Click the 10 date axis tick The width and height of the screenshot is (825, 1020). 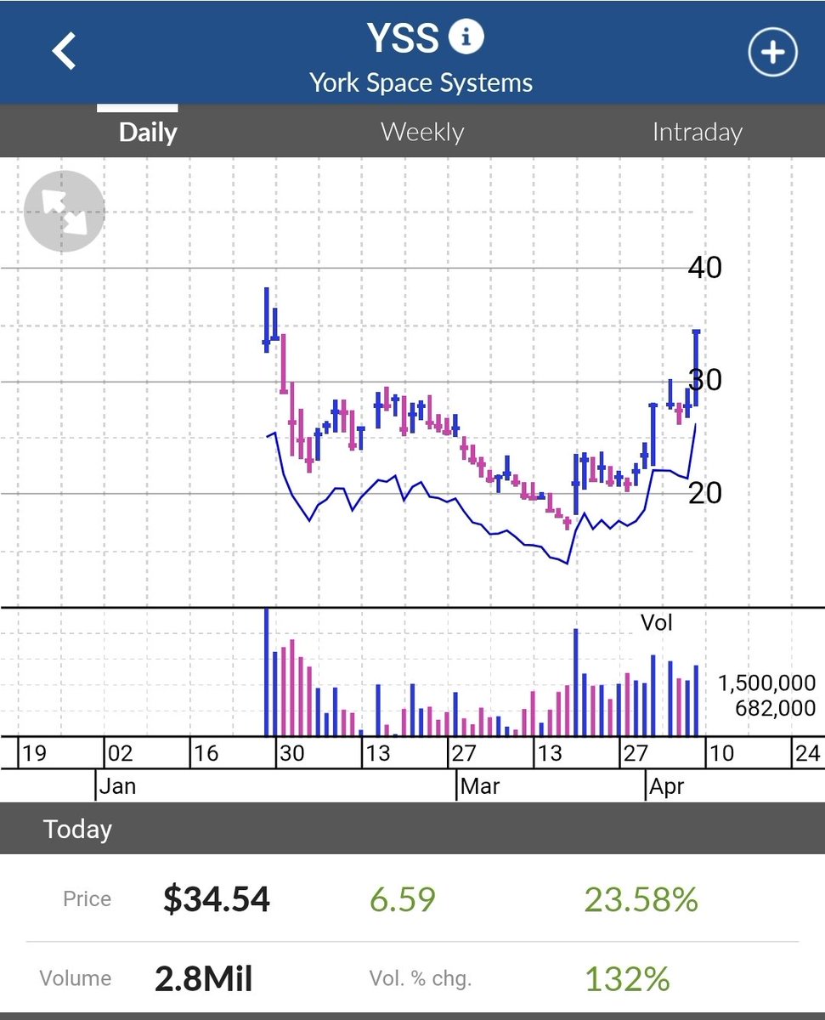click(722, 754)
